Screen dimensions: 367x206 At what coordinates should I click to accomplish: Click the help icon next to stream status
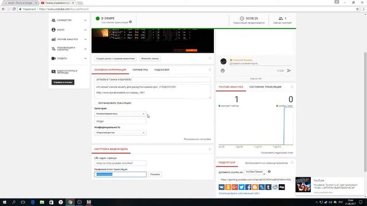(x=131, y=22)
